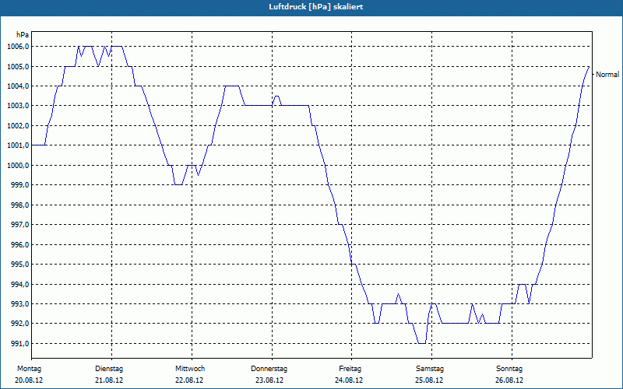Select the 'Normal' series label

(607, 74)
